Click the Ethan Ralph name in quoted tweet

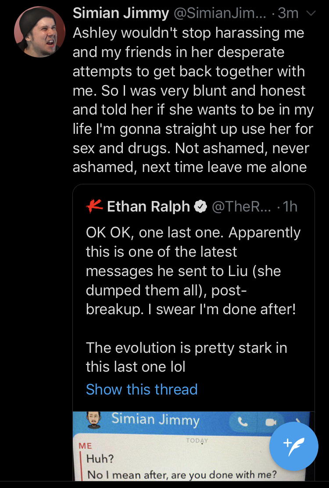tap(148, 207)
